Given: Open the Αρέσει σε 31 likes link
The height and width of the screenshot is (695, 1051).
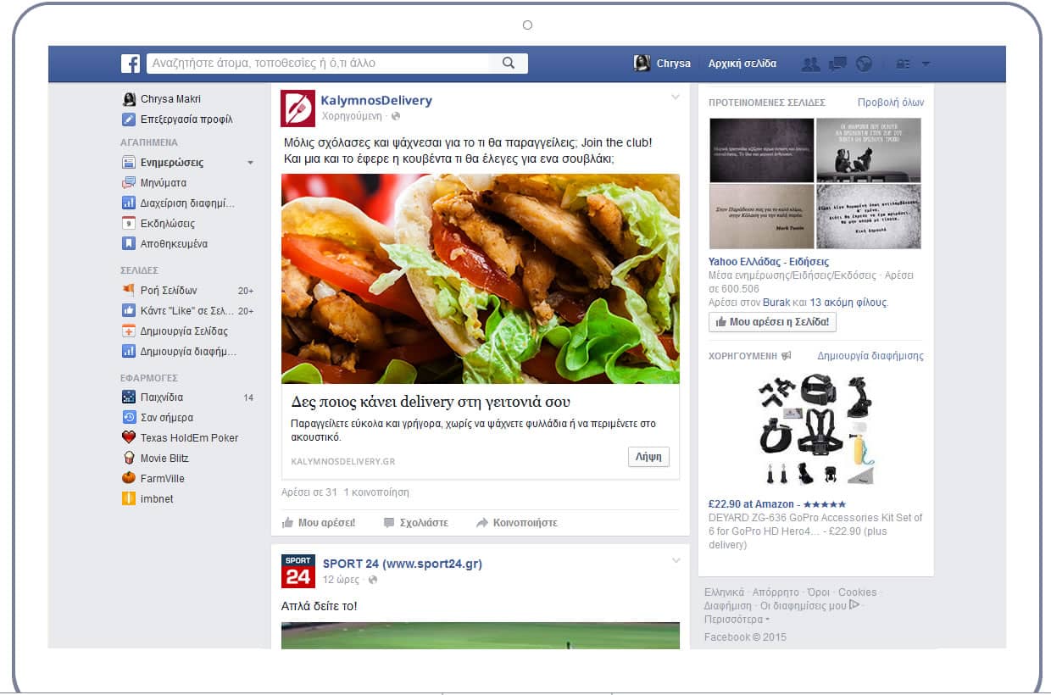Looking at the screenshot, I should coord(309,492).
